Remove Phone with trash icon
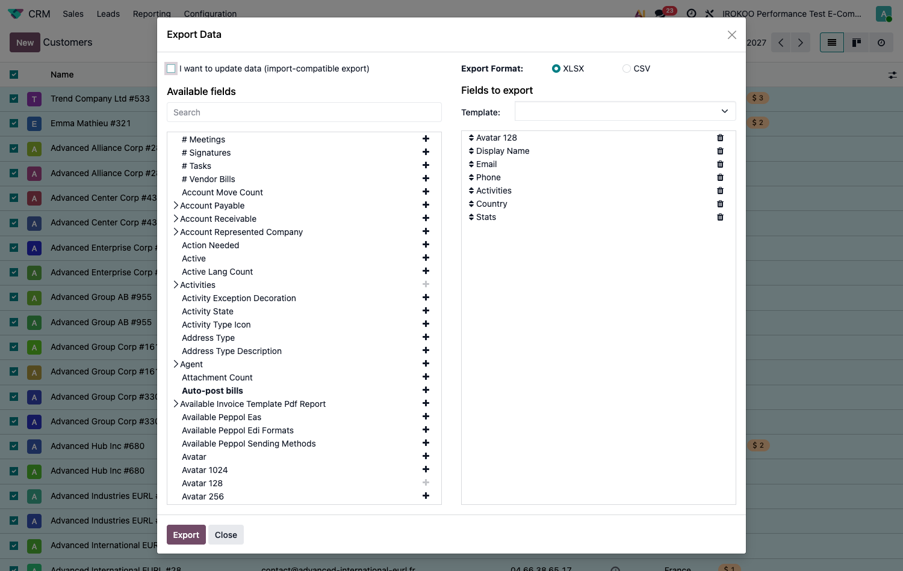 tap(720, 177)
